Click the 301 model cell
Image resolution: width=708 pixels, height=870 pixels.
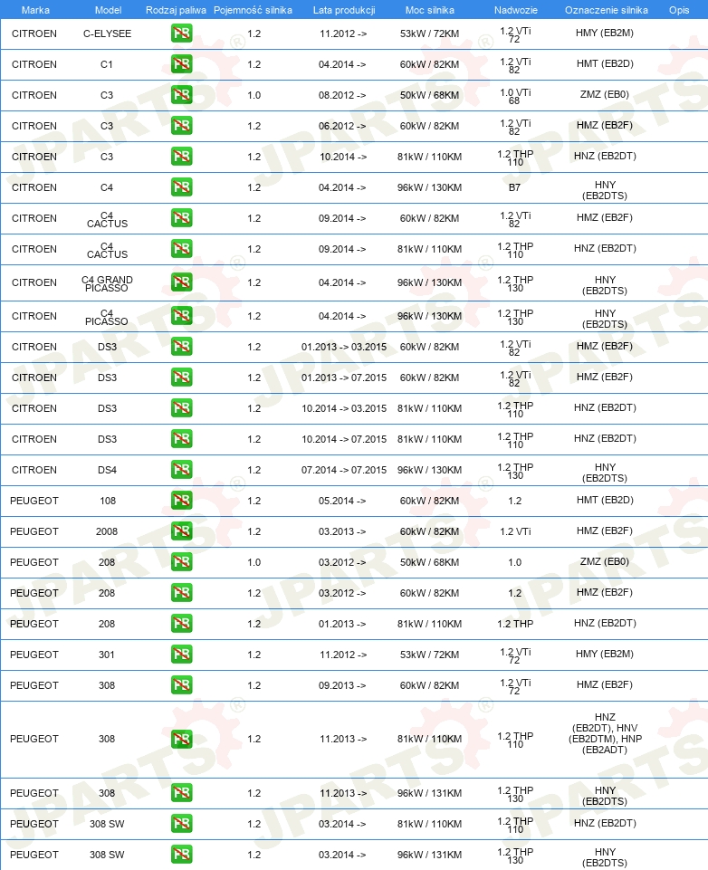(x=107, y=655)
